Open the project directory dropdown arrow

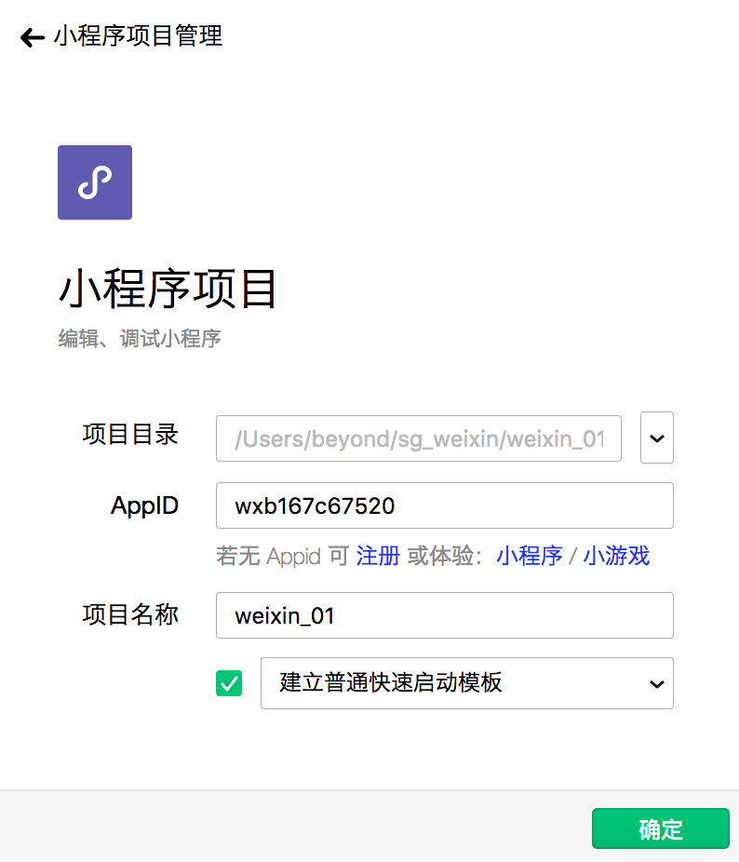656,438
